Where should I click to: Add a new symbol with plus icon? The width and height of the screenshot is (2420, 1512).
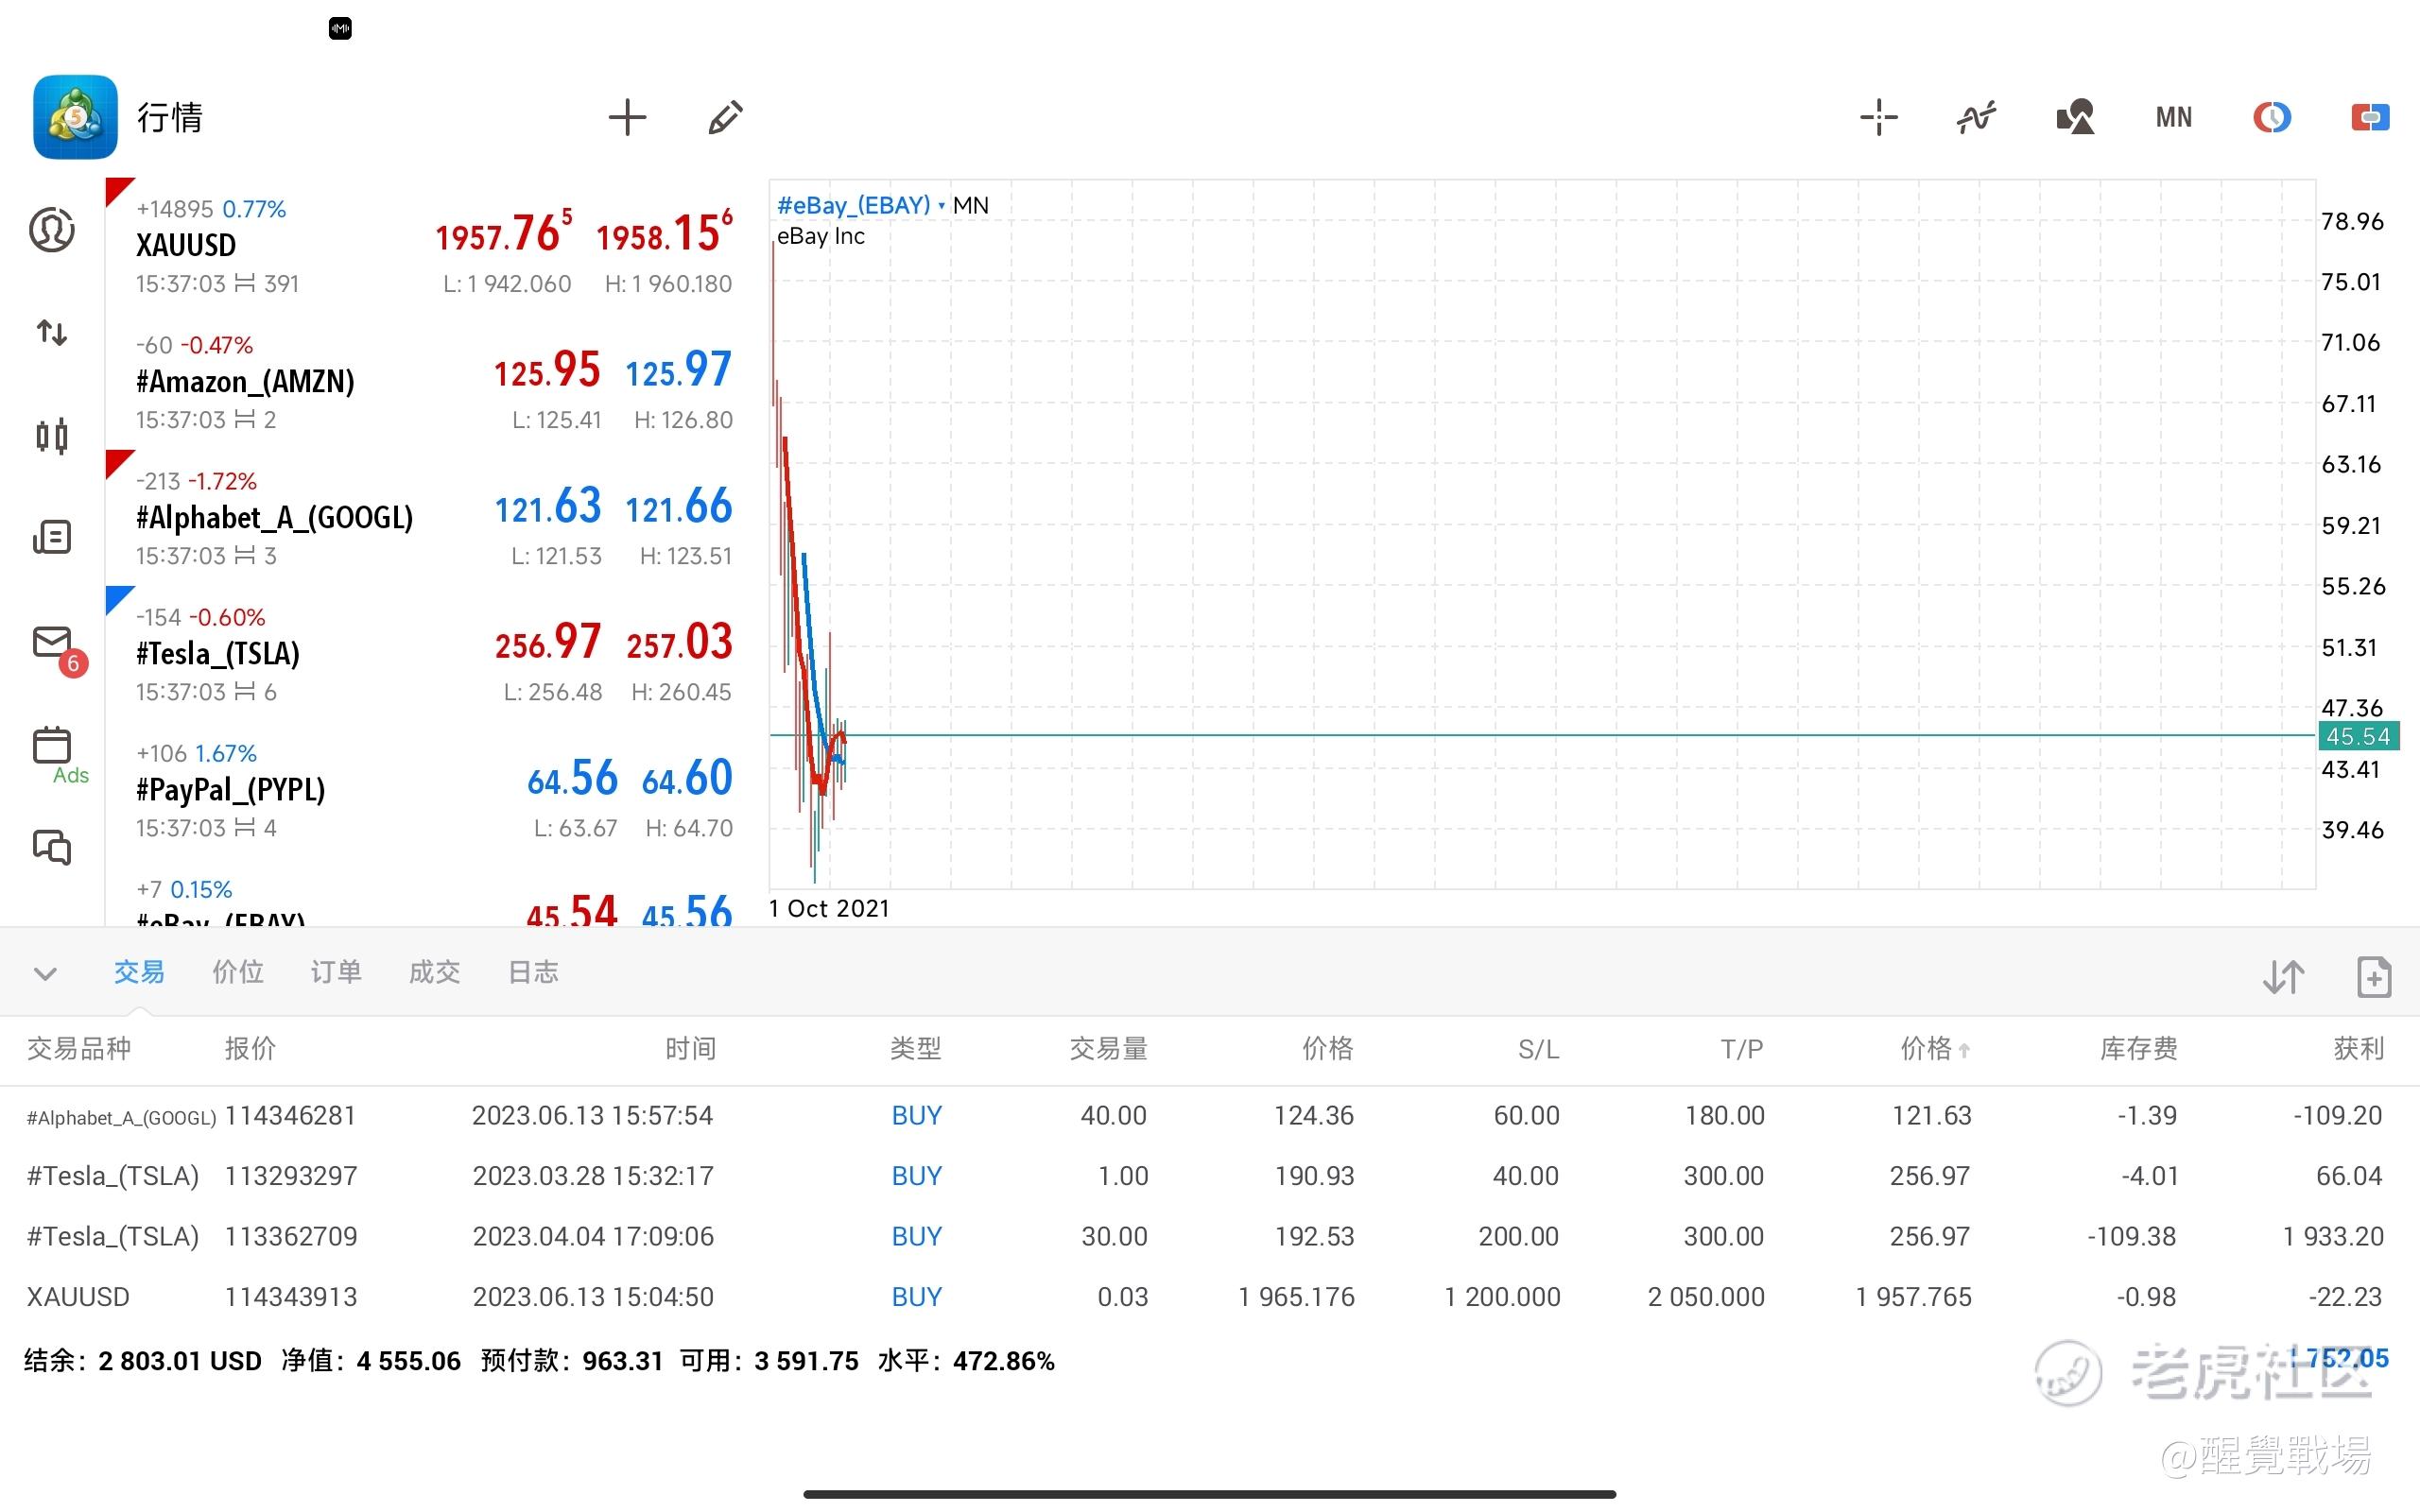tap(627, 117)
